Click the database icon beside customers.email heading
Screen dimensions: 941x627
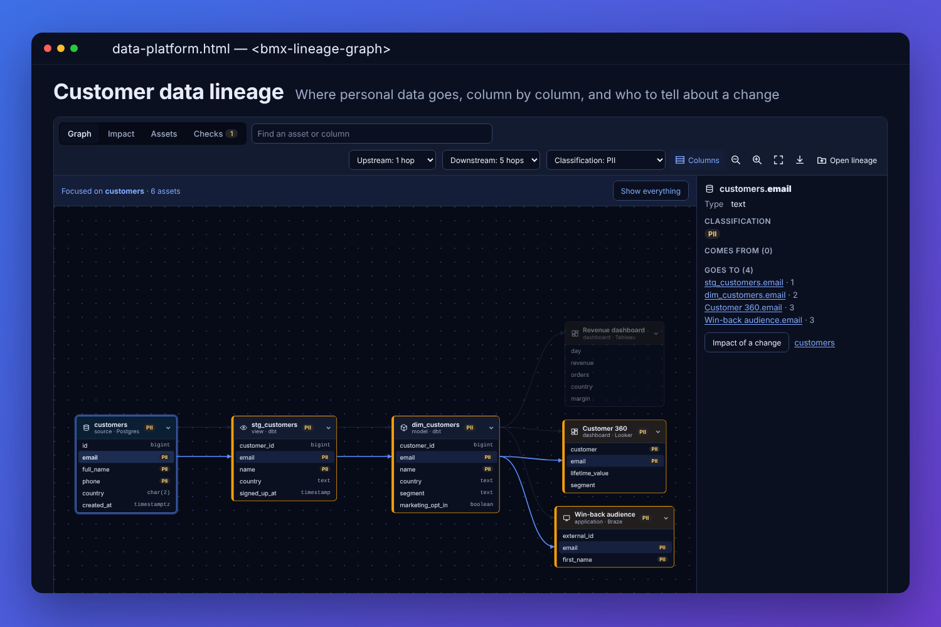(x=710, y=189)
